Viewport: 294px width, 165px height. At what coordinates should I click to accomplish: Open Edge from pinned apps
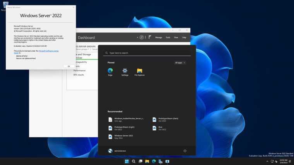coord(110,72)
